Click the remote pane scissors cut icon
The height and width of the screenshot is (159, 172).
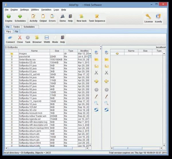107,73
